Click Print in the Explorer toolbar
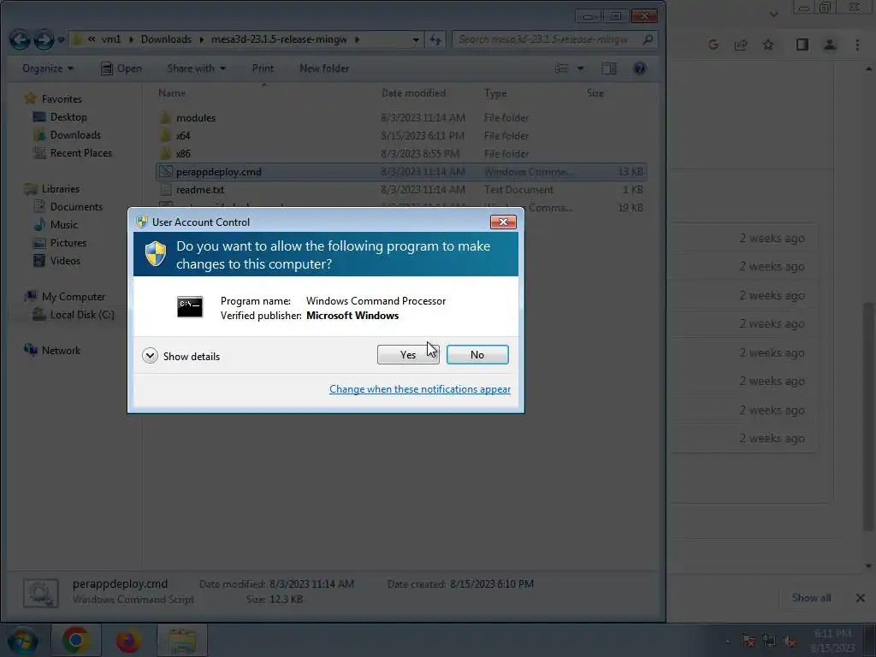The height and width of the screenshot is (657, 876). click(263, 68)
